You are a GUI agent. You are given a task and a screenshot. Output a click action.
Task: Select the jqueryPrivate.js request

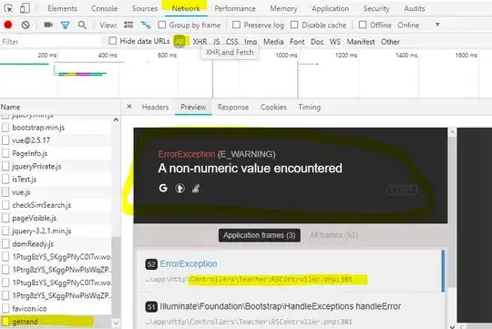56,166
